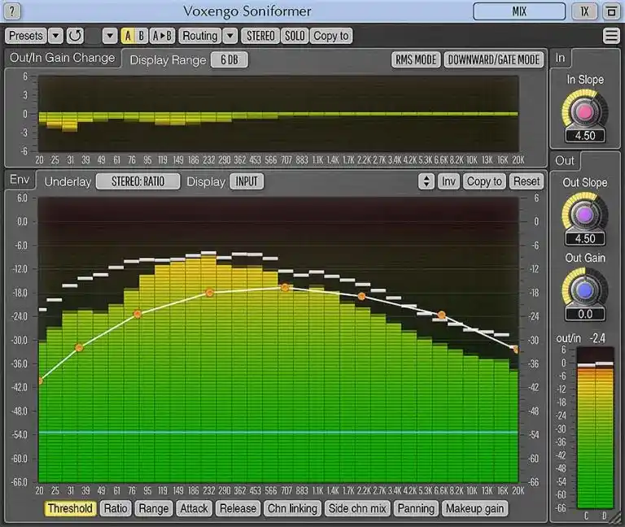Open the Presets button

[25, 36]
